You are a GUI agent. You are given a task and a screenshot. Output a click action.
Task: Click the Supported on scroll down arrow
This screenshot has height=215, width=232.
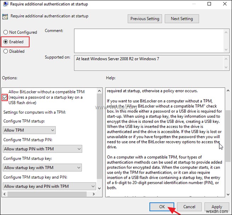click(226, 67)
